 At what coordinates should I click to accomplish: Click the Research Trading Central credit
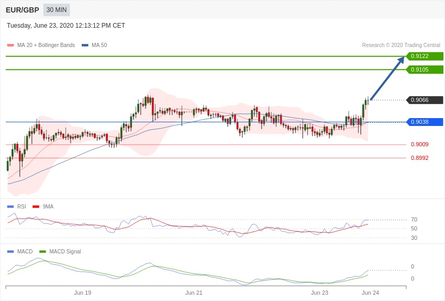(401, 45)
